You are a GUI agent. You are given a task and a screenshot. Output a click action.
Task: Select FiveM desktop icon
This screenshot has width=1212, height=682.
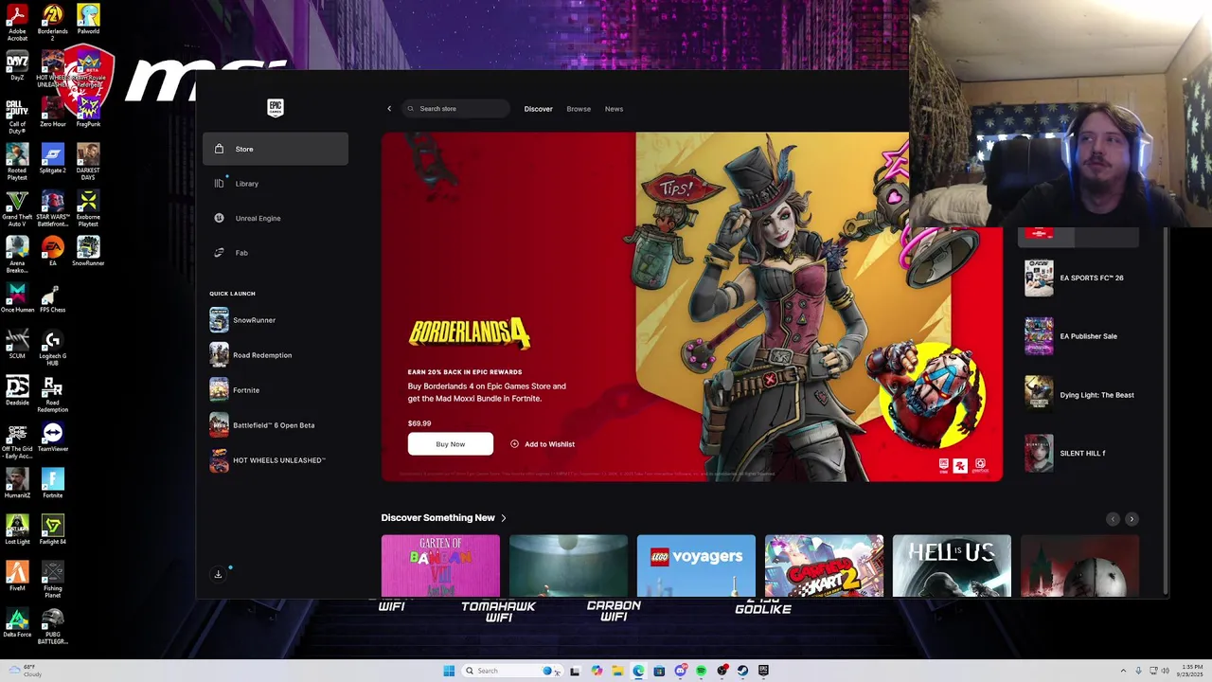17,576
